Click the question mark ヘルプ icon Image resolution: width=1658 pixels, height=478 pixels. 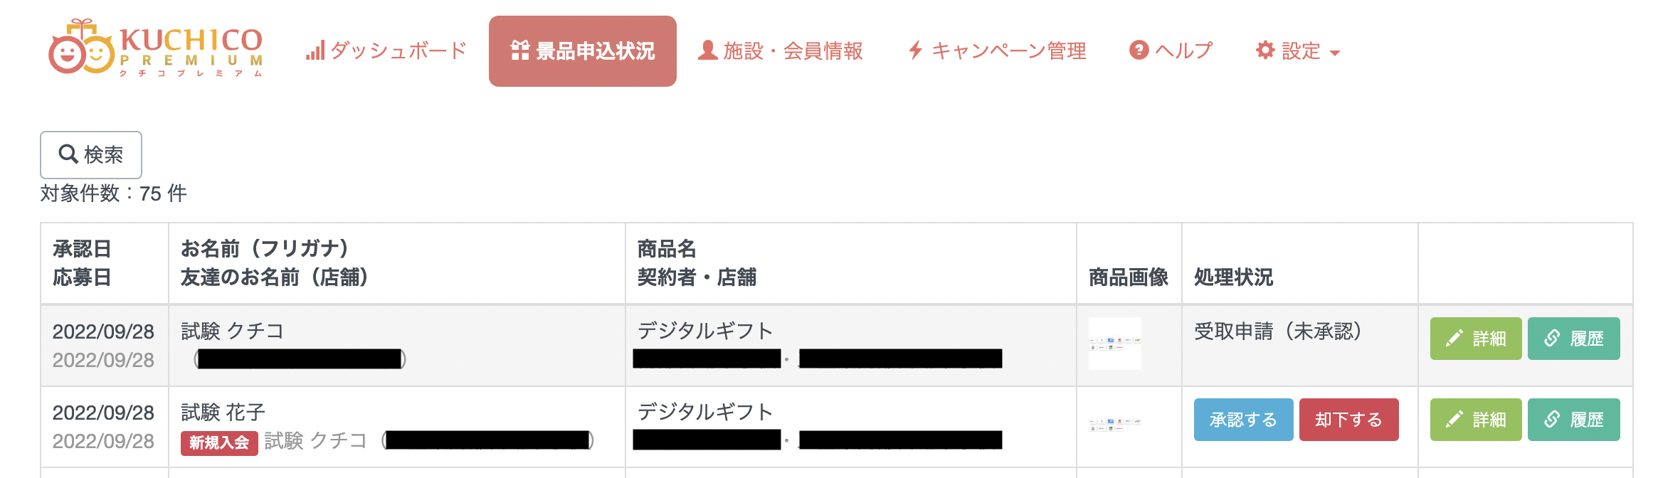pyautogui.click(x=1139, y=51)
